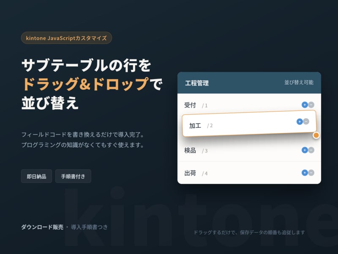
Task: Select the dragged 加工 row card
Action: click(x=249, y=124)
